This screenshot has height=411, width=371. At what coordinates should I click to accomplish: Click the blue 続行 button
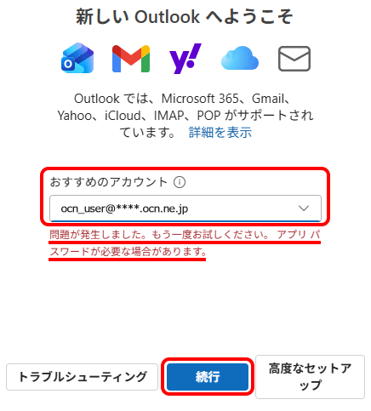click(x=208, y=377)
